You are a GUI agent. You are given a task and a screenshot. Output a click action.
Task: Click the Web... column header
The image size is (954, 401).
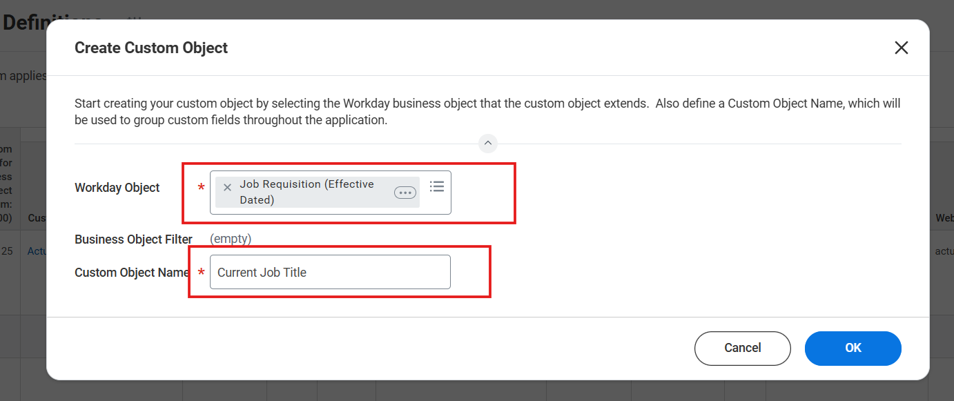pos(945,217)
